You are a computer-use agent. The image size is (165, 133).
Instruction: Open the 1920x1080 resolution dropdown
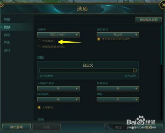click(58, 35)
